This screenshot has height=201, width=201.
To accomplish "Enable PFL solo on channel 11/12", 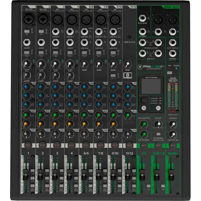I will coord(134,186).
